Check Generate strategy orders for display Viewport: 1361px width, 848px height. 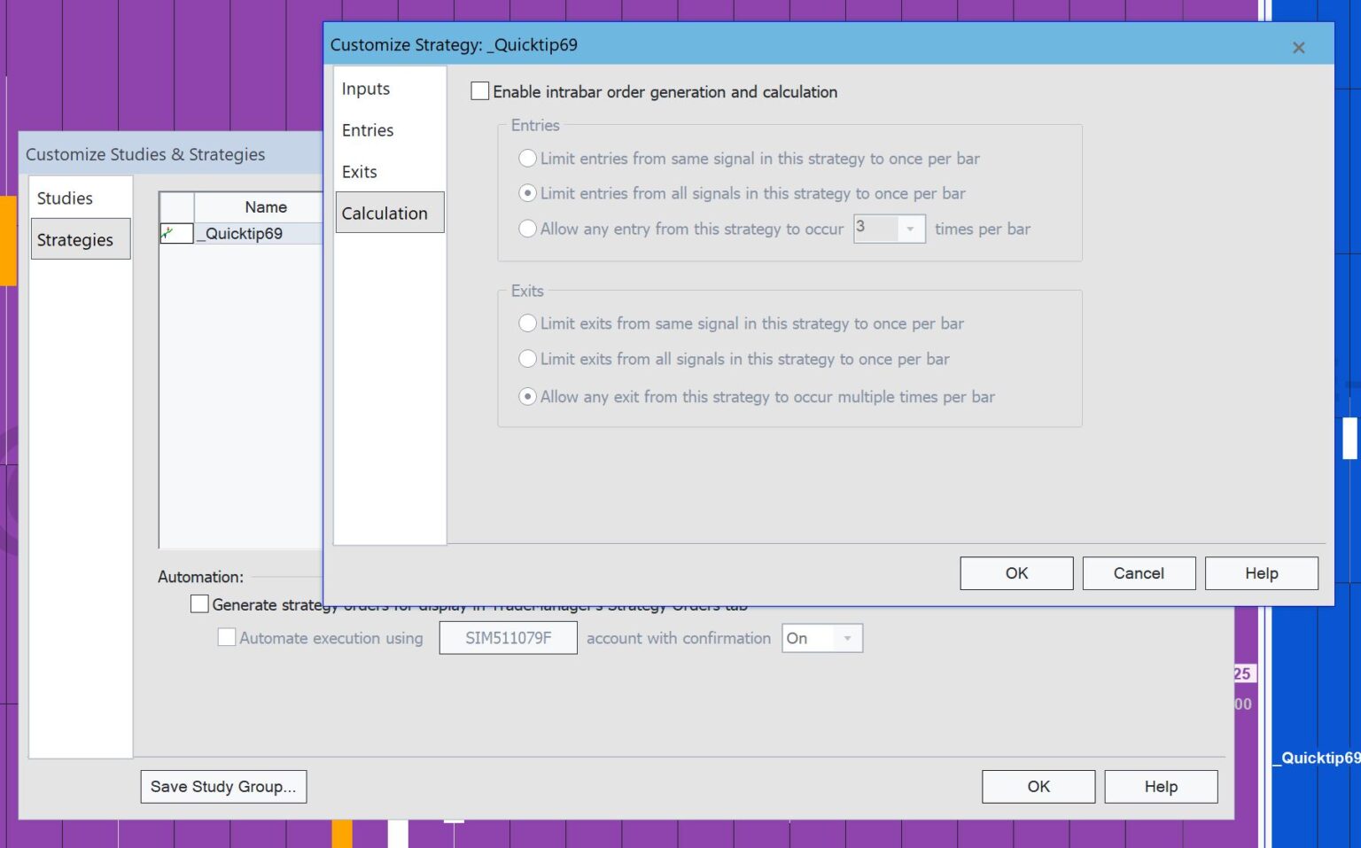pyautogui.click(x=199, y=603)
